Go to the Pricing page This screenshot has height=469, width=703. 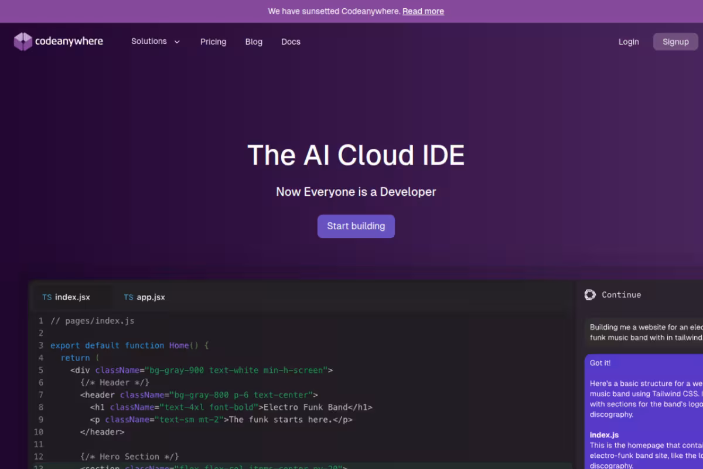pyautogui.click(x=213, y=42)
